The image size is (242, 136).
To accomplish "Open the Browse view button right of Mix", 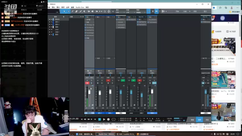I will (x=207, y=120).
